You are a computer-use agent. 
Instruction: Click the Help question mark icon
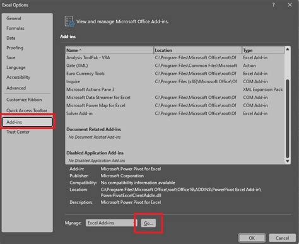273,5
